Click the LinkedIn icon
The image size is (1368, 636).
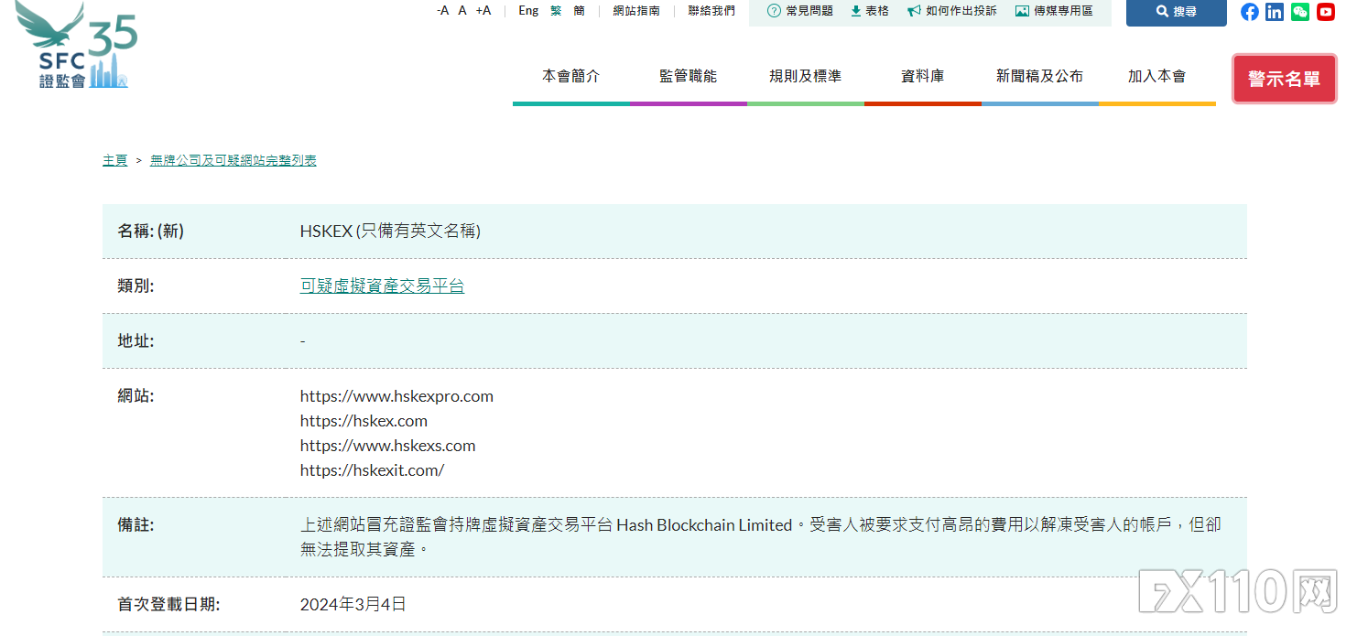click(1275, 12)
